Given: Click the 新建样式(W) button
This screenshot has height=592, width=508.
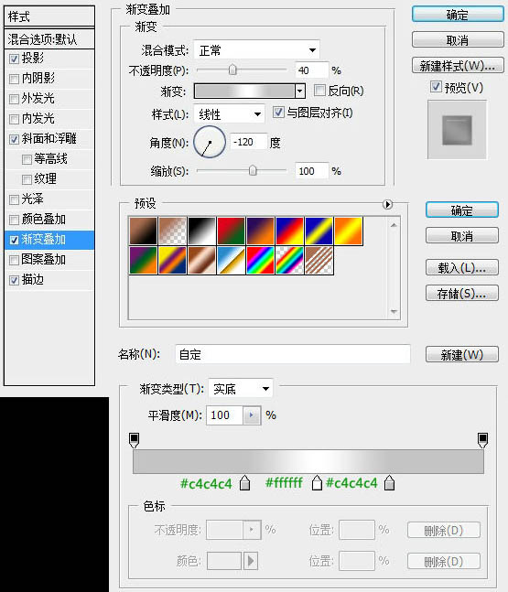Looking at the screenshot, I should tap(458, 66).
